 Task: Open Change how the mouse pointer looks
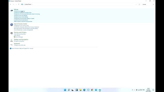point(23,13)
